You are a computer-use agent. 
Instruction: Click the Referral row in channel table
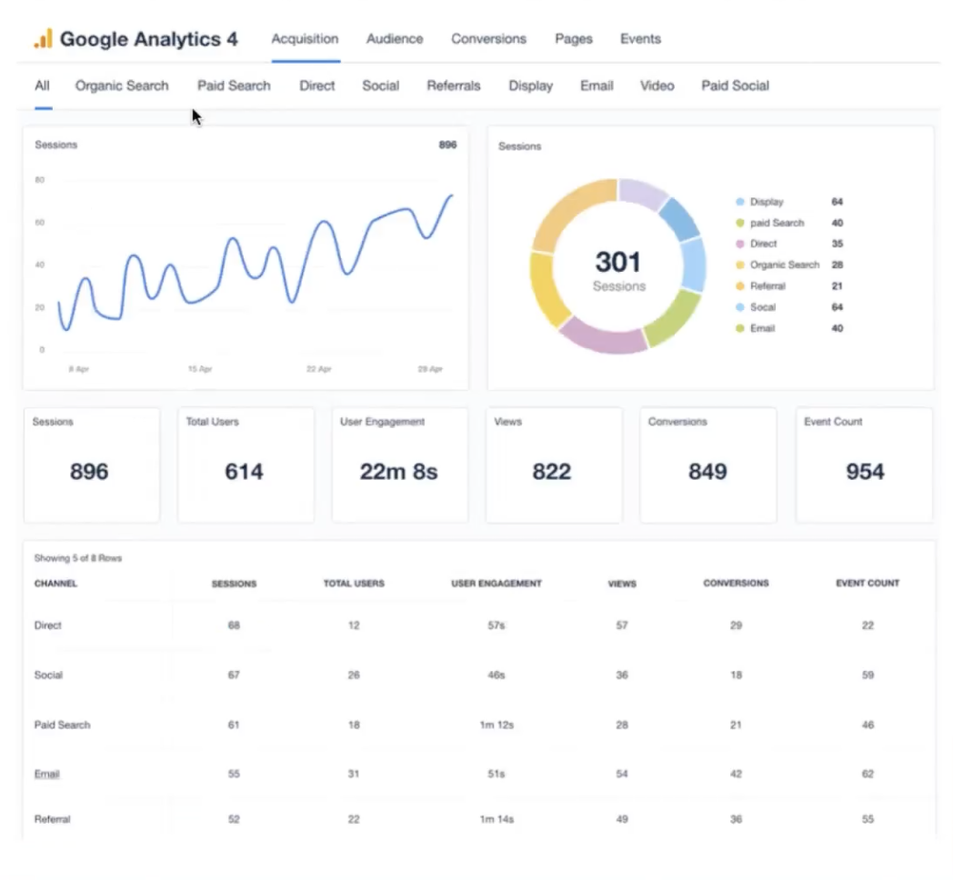[x=479, y=819]
